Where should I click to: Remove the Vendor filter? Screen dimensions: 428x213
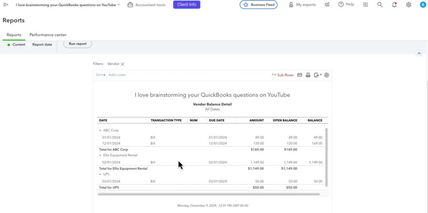point(122,64)
